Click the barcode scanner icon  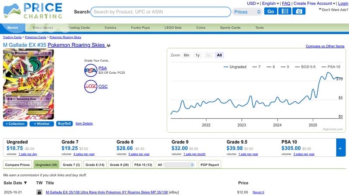pyautogui.click(x=284, y=11)
